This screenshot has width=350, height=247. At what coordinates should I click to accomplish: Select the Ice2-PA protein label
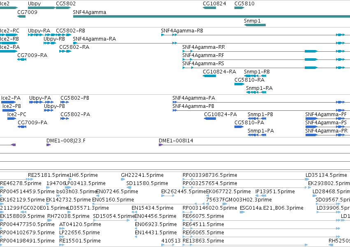pos(11,98)
